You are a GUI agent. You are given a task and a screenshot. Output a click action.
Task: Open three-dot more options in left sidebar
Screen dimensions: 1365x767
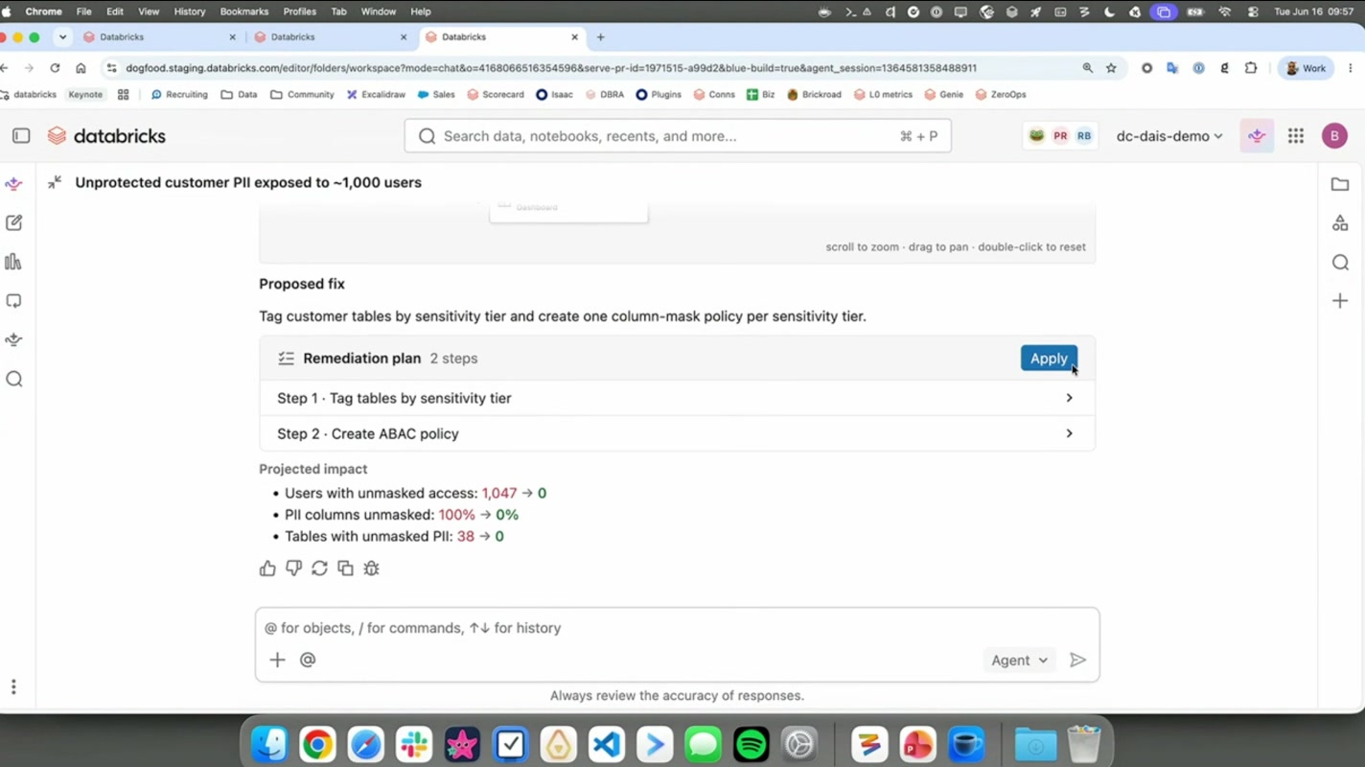pos(13,687)
